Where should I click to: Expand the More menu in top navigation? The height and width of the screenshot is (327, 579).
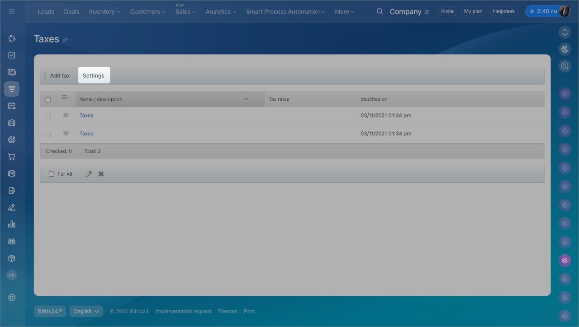coord(344,12)
